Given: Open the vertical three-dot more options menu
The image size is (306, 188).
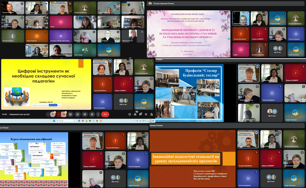Looking at the screenshot, I should tap(98, 114).
